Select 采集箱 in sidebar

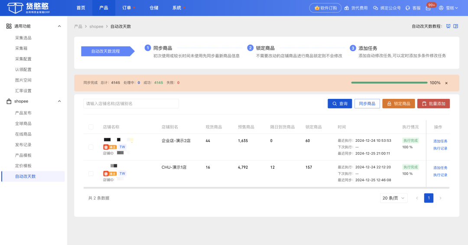[21, 49]
